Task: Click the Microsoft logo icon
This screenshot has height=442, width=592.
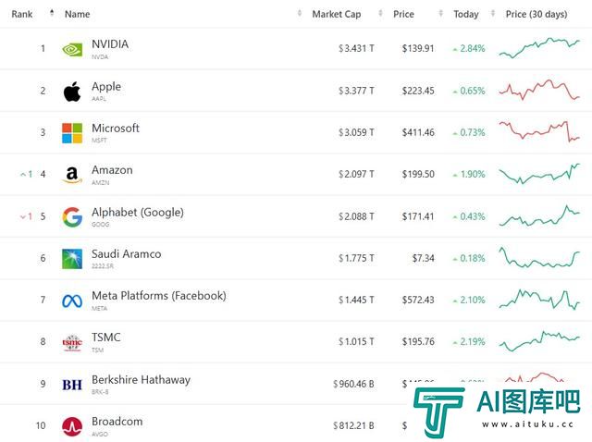Action: (x=72, y=133)
